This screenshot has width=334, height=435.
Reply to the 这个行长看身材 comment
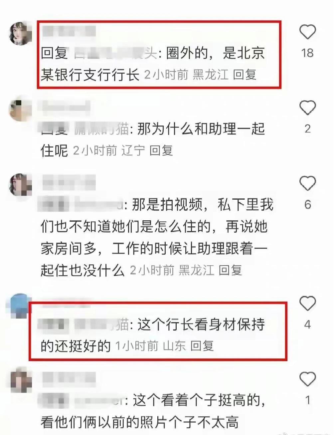(x=202, y=346)
